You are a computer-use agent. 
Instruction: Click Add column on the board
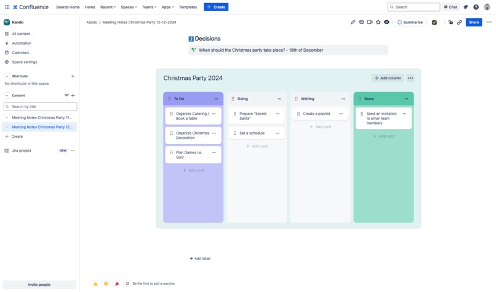point(388,78)
